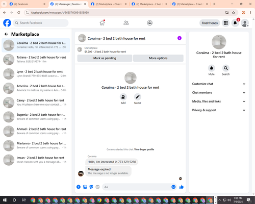Open the tab search dropdown arrow

[x=4, y=4]
